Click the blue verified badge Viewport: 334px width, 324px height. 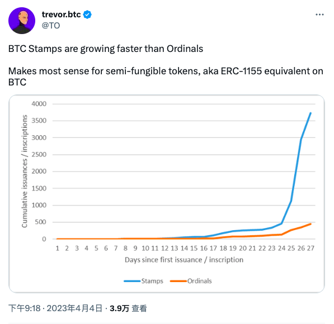[x=87, y=15]
